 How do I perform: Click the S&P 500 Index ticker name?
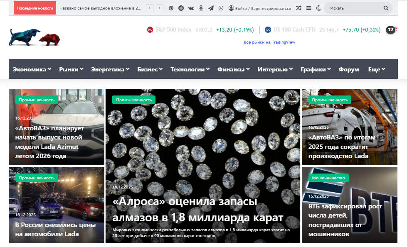(173, 30)
